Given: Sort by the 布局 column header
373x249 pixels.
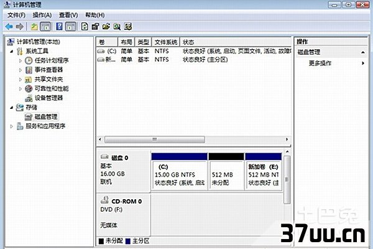Looking at the screenshot, I should click(x=126, y=42).
